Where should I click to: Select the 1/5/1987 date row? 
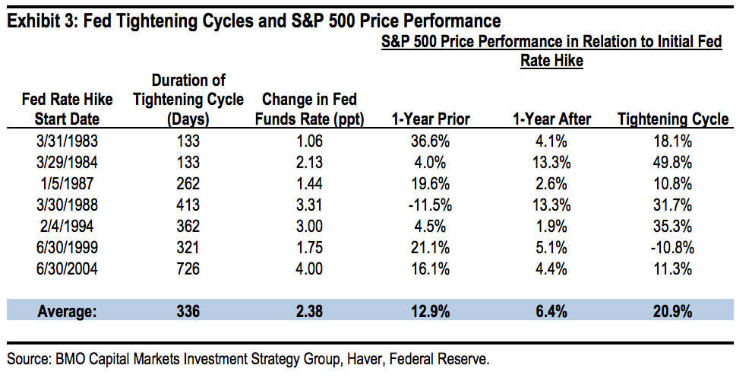click(68, 183)
